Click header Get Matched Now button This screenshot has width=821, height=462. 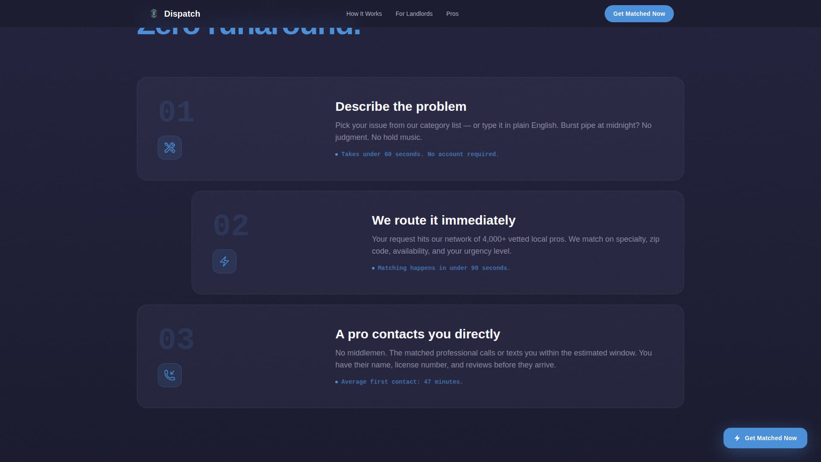click(x=639, y=14)
